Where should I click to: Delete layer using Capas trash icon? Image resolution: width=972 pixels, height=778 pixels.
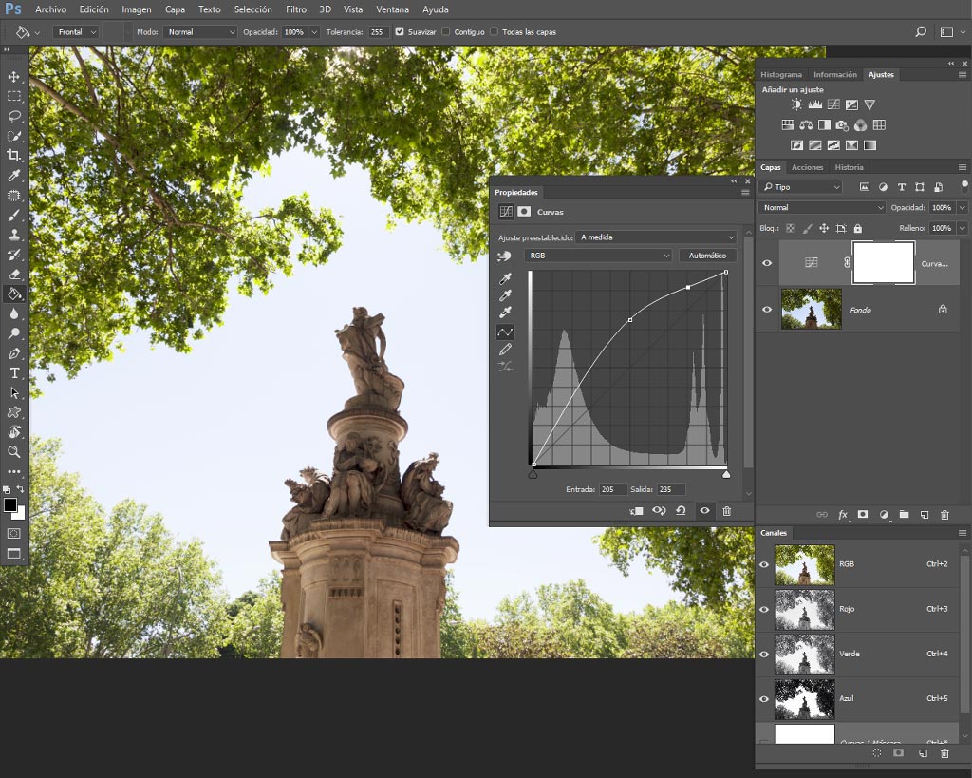click(944, 514)
